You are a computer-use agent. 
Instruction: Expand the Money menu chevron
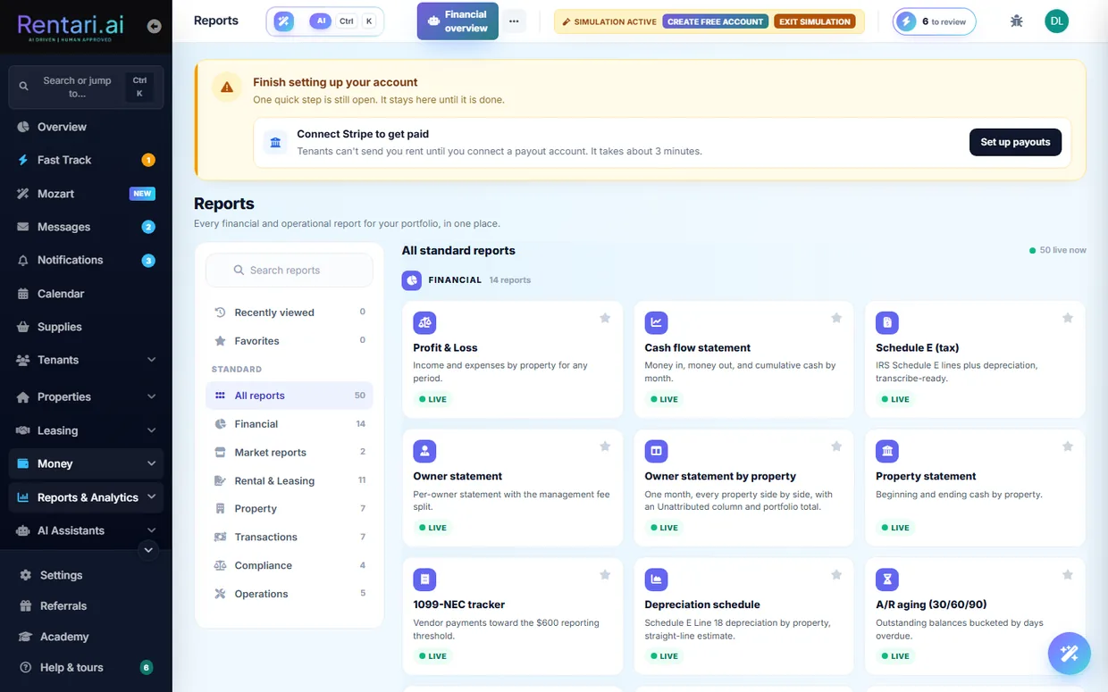pyautogui.click(x=151, y=463)
